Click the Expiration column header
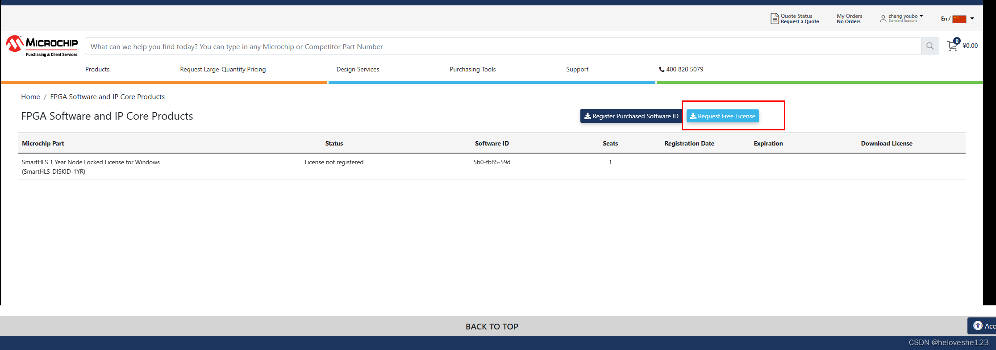The width and height of the screenshot is (996, 350). pyautogui.click(x=768, y=143)
